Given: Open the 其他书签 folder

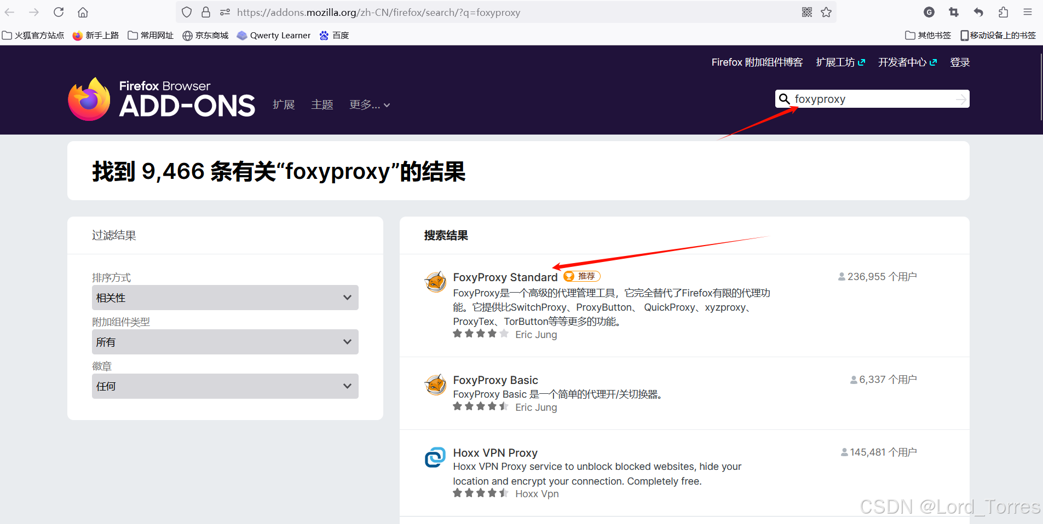Looking at the screenshot, I should (x=928, y=36).
